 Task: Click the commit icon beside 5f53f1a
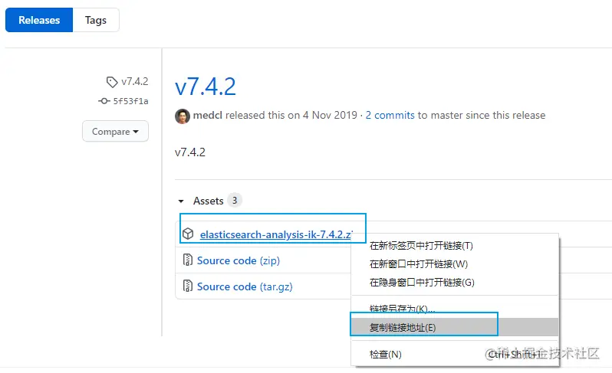(104, 101)
